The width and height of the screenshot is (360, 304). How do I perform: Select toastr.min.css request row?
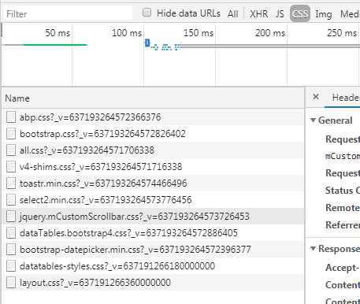(153, 184)
